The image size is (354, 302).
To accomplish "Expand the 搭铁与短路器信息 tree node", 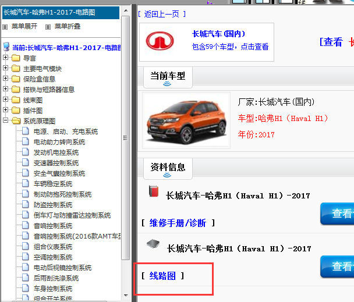I will coord(5,88).
